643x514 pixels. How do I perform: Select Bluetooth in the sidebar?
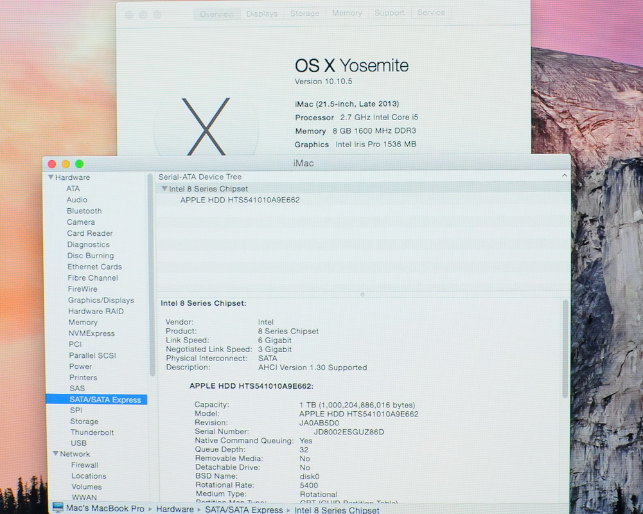pyautogui.click(x=84, y=211)
